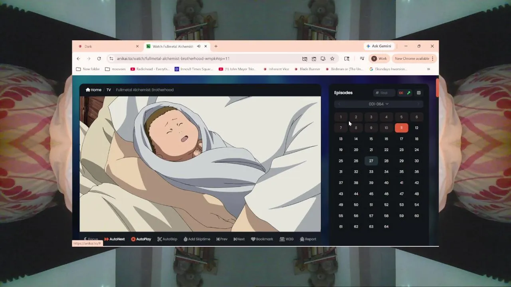
Task: Close the Watch Fullmetal Alchemist tab
Action: click(206, 46)
